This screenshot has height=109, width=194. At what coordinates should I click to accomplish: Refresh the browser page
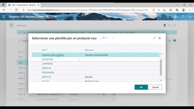[16, 10]
